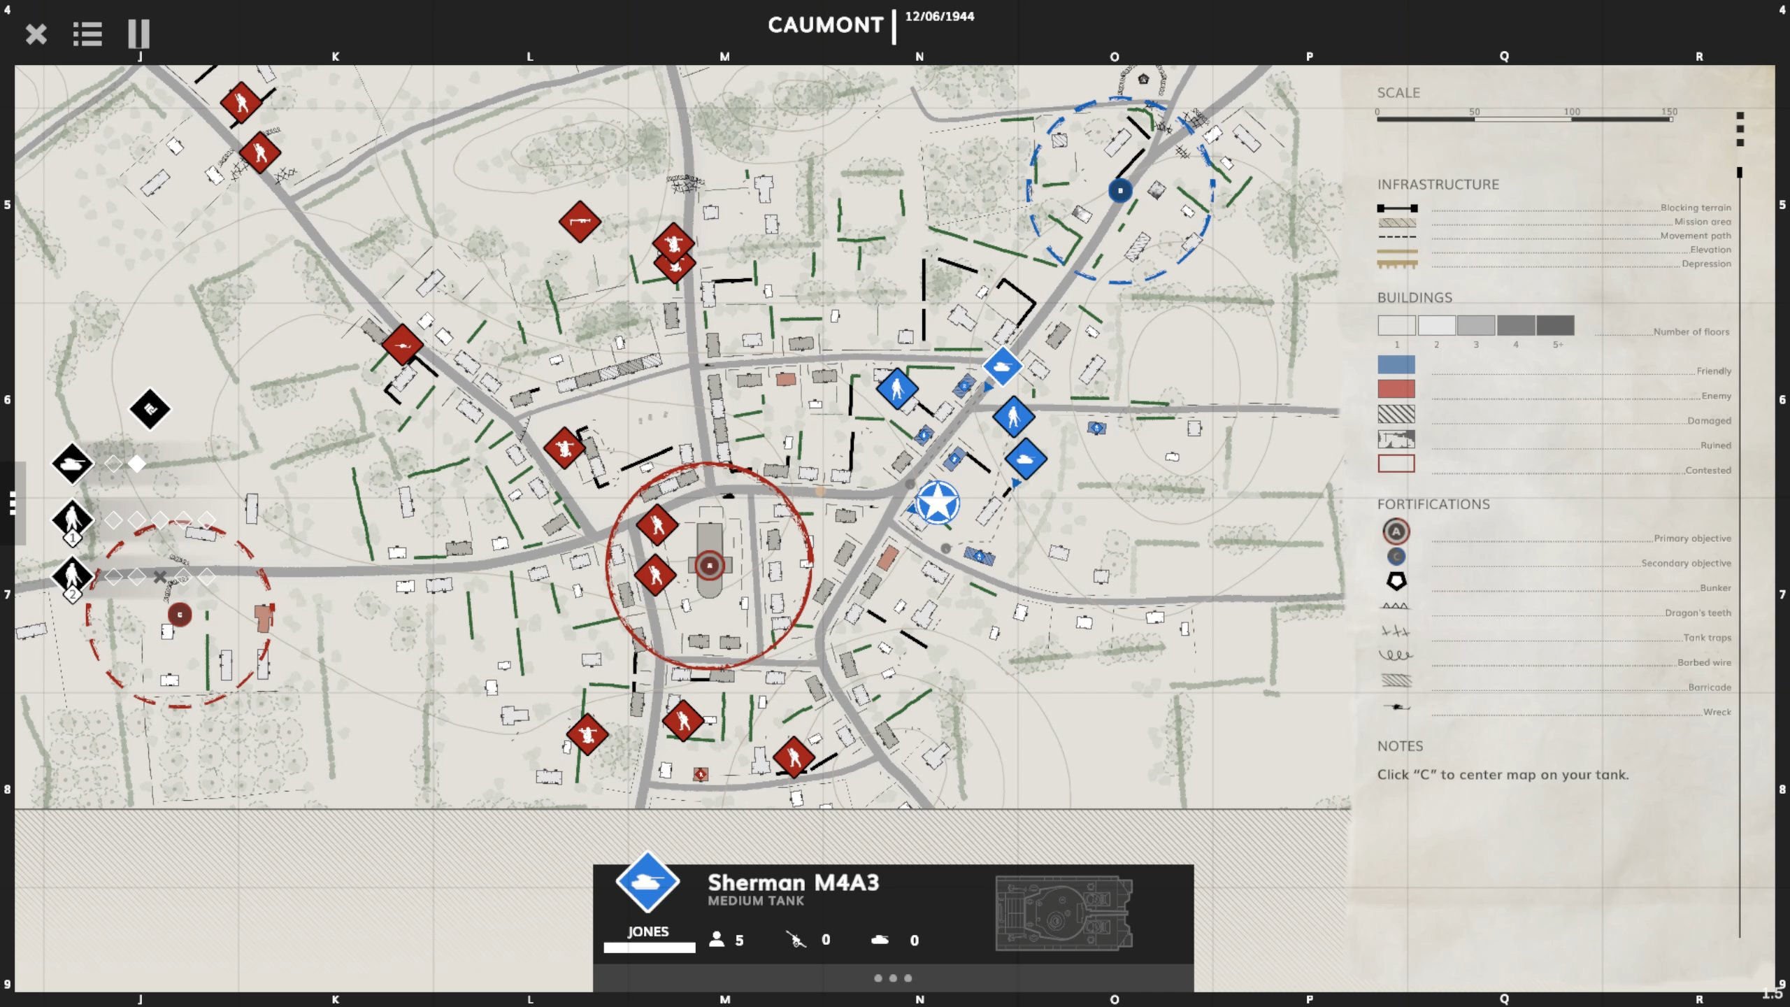
Task: Click the 'Number of floors' legend label
Action: (x=1691, y=331)
